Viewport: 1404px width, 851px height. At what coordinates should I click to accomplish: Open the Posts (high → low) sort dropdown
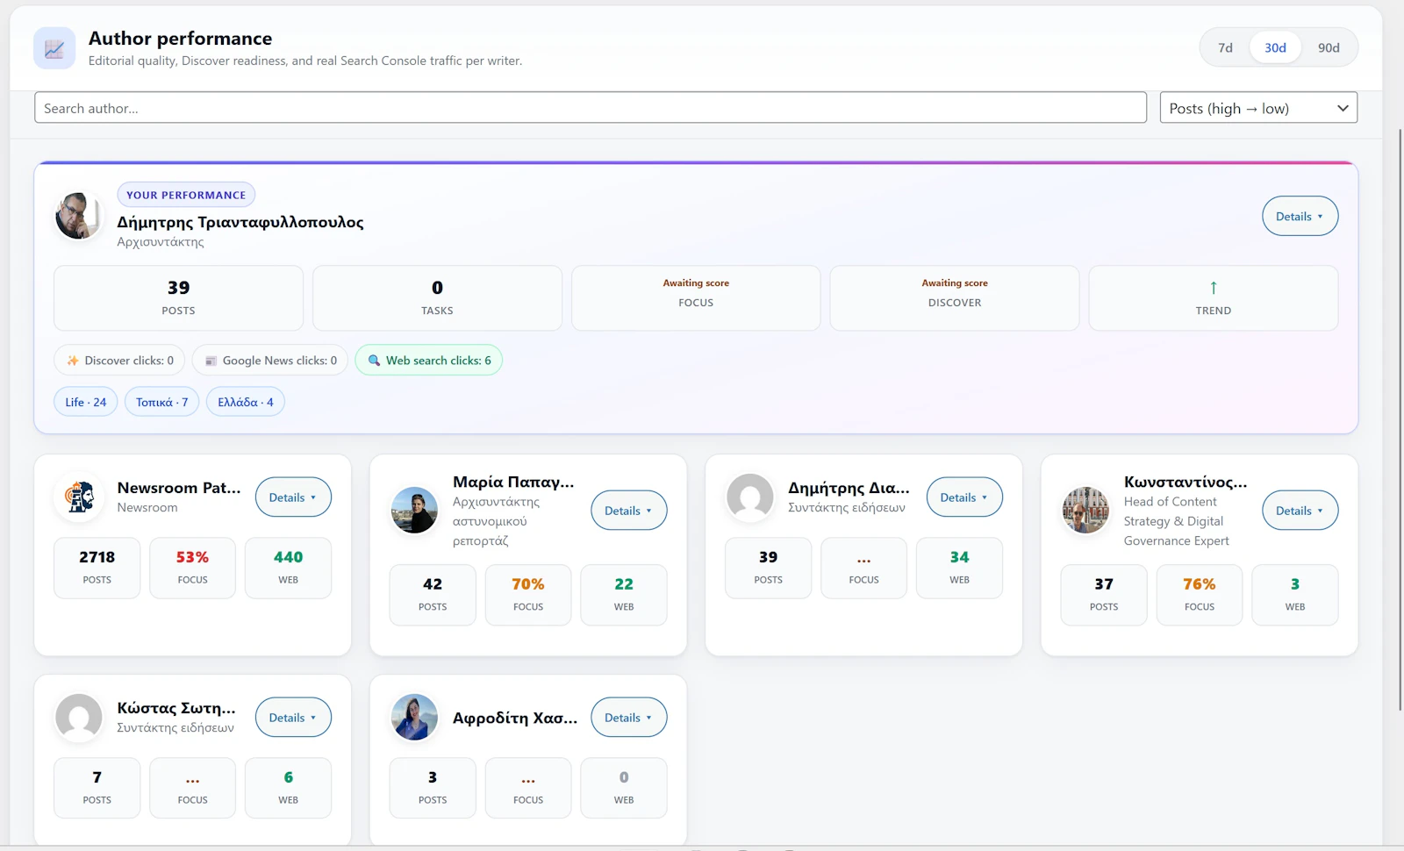pos(1258,108)
